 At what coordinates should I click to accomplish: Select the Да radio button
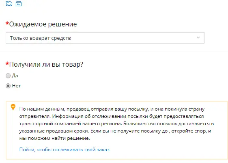point(8,76)
